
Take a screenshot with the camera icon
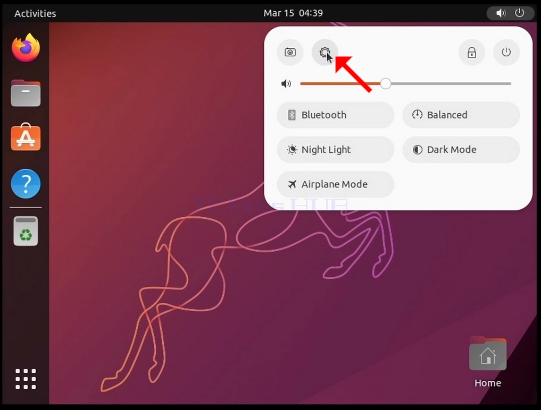(x=290, y=53)
